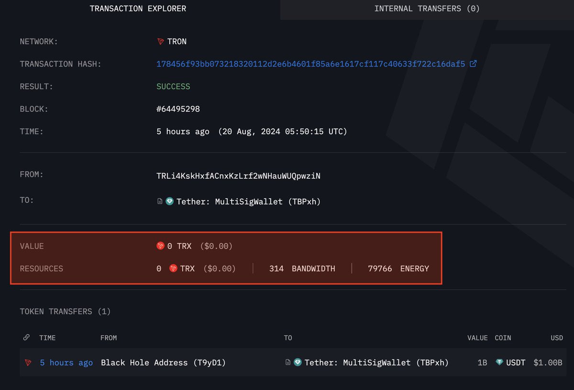Open Tether: MultiSigWallet (TBPxh) in token transfer row
This screenshot has height=390, width=574.
tap(376, 363)
